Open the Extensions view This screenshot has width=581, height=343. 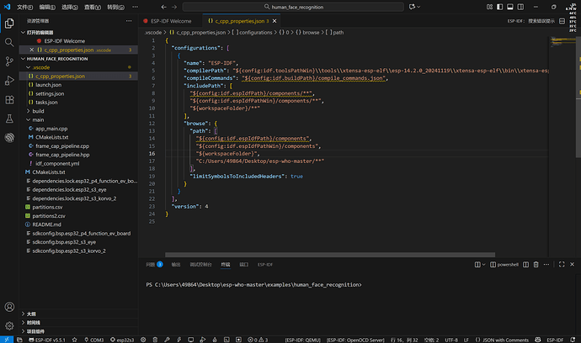[10, 99]
